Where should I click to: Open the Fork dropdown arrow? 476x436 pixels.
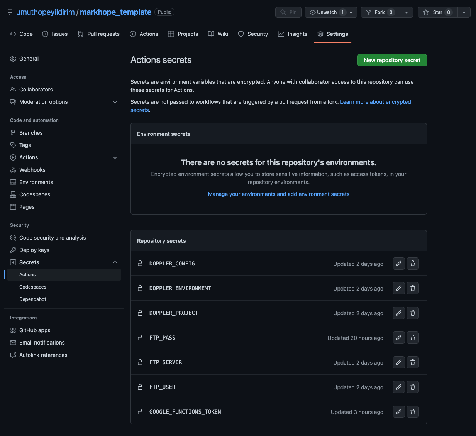(406, 12)
